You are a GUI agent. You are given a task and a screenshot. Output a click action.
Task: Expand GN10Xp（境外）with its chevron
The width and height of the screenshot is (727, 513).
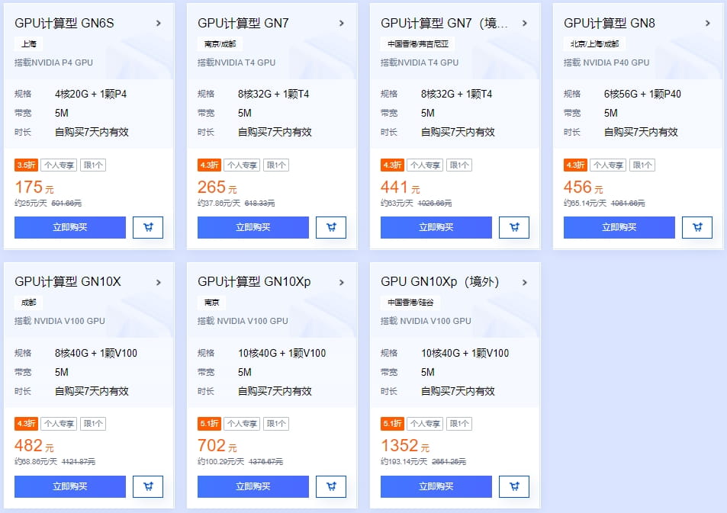(x=525, y=282)
